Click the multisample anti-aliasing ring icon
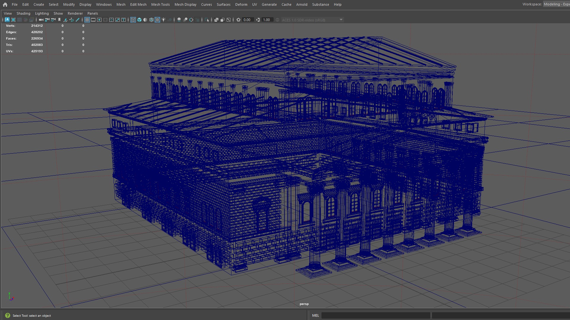This screenshot has width=570, height=320. tap(191, 20)
